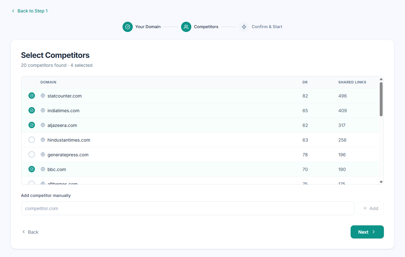Click Back to Step 1 link

[x=29, y=11]
